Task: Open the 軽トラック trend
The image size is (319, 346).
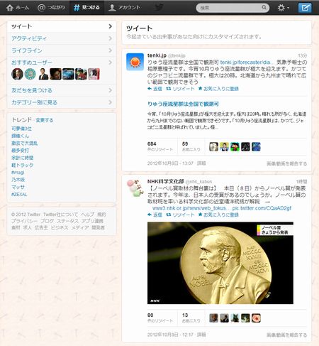Action: (x=23, y=165)
